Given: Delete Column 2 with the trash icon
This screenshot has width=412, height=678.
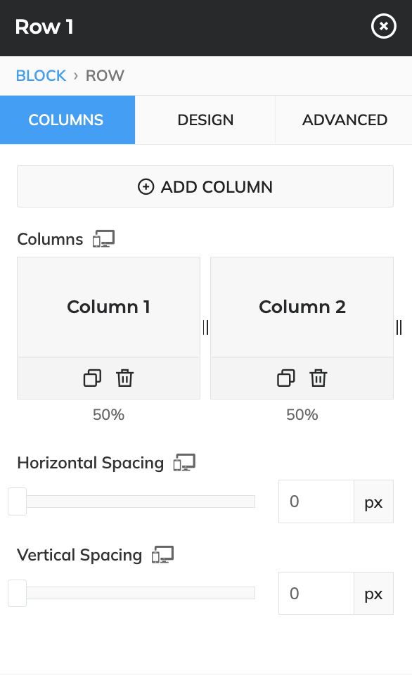Looking at the screenshot, I should click(x=318, y=378).
